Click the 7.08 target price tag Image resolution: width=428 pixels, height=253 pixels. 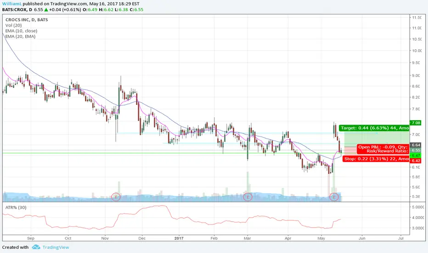(x=416, y=123)
